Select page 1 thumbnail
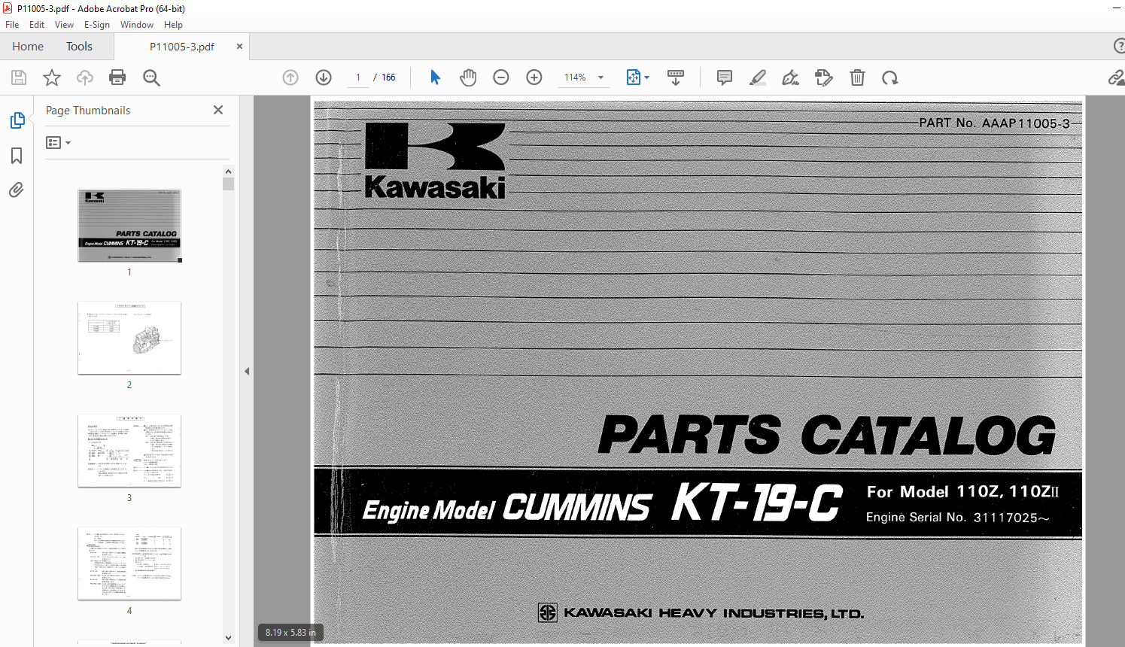The image size is (1125, 647). click(x=129, y=226)
